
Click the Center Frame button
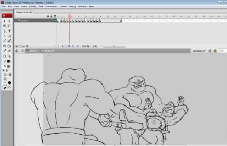[59, 46]
